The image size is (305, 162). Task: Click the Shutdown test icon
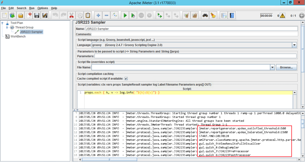tap(150, 15)
